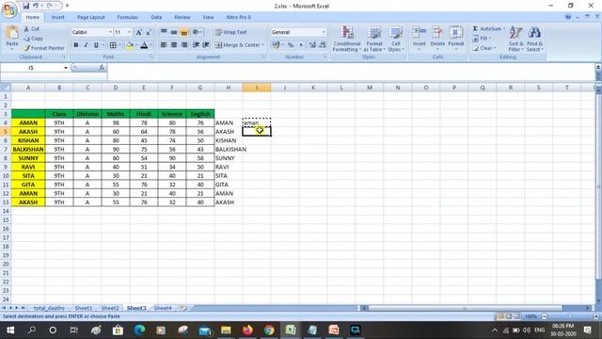Middle align the cell content

pos(174,32)
